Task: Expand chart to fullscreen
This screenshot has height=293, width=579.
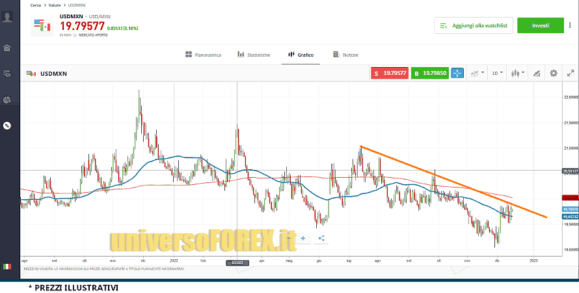Action: coord(571,73)
